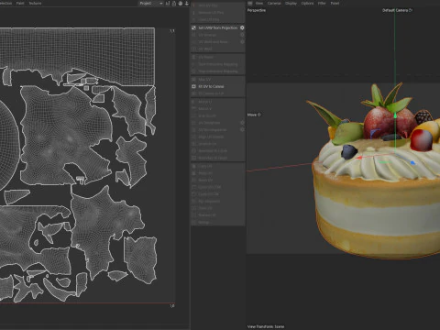Open the UV Weld and Relax options gear
Viewport: 440px width, 330px height.
pos(242,42)
